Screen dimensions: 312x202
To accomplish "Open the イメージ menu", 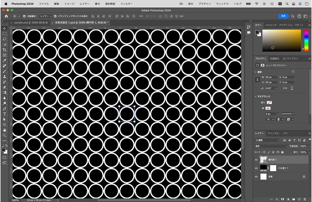I will (69, 4).
